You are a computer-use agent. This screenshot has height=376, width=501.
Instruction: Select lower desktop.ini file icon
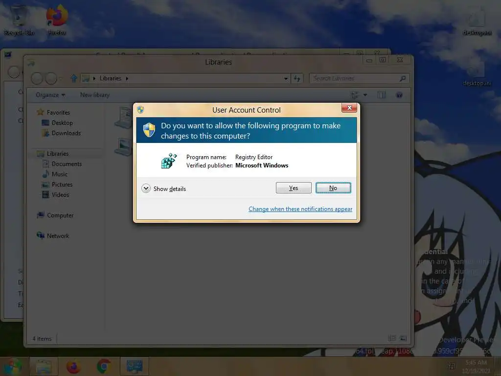pos(477,73)
